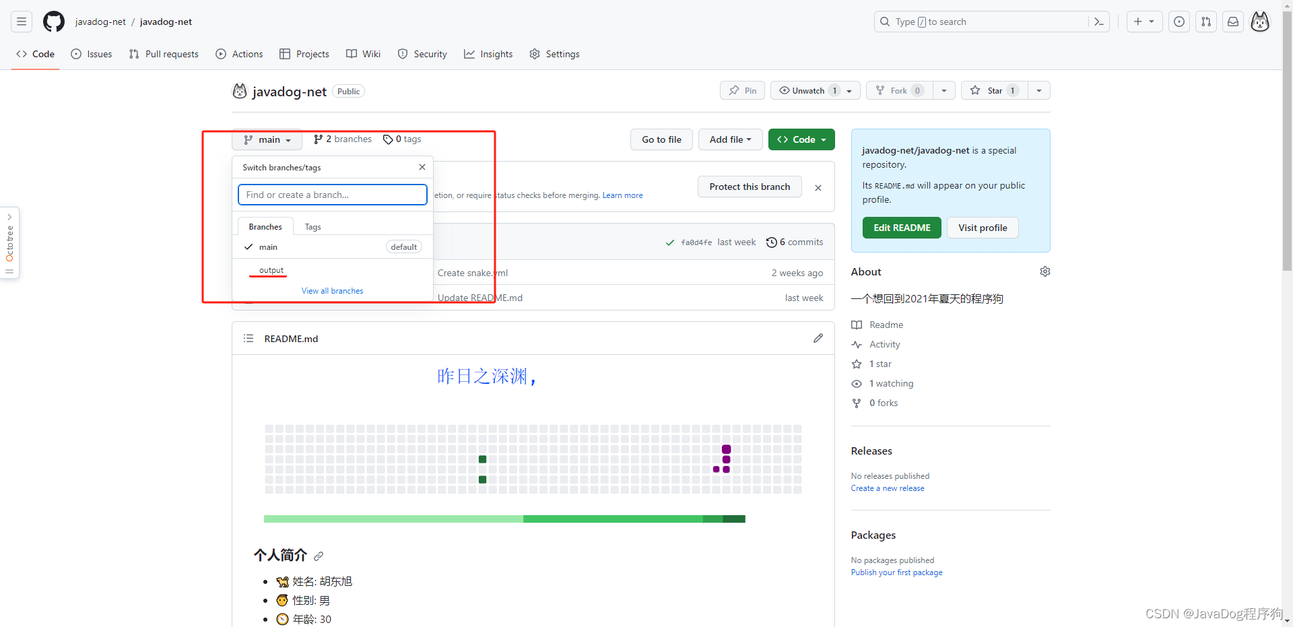Viewport: 1293px width, 627px height.
Task: Open GitHub home via the Octocat logo
Action: [53, 21]
